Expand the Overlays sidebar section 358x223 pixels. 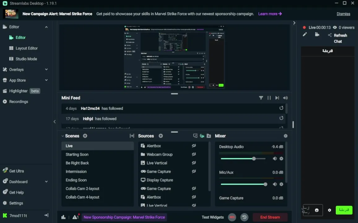tap(46, 69)
